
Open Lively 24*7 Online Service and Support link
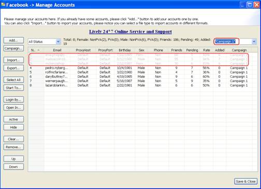(x=130, y=32)
